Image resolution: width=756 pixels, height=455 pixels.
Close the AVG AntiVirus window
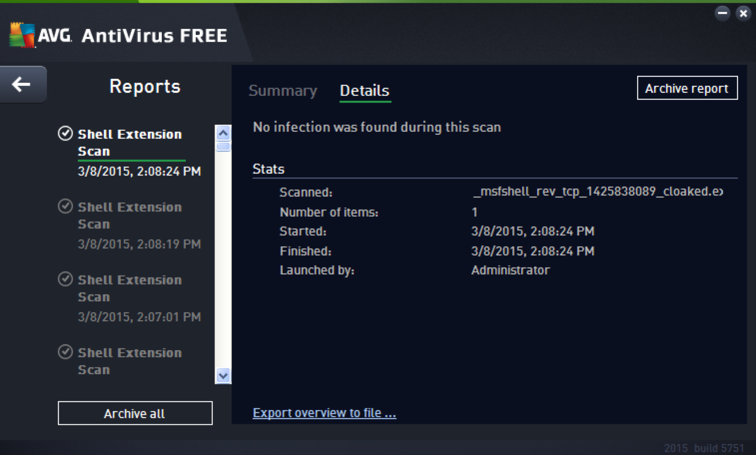click(x=743, y=13)
